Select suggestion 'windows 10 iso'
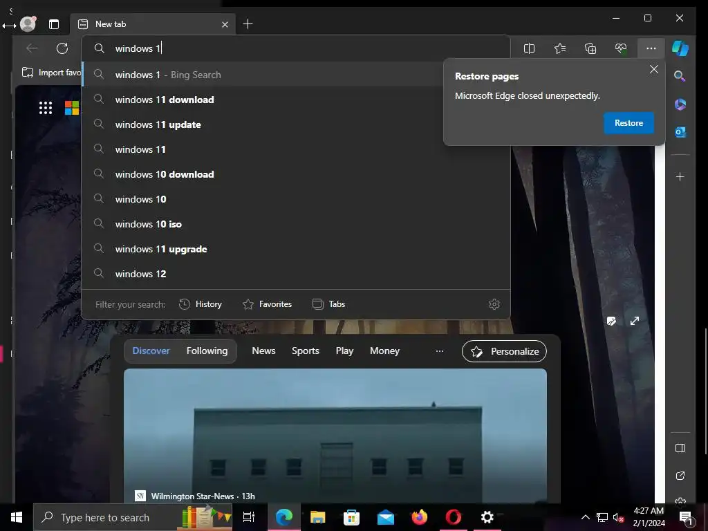The image size is (708, 531). [x=296, y=224]
